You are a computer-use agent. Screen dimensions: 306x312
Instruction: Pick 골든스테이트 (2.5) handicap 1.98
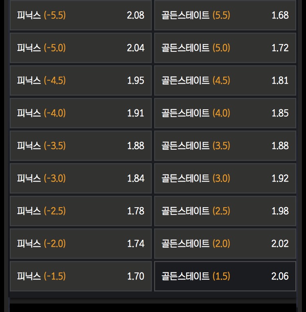click(225, 211)
